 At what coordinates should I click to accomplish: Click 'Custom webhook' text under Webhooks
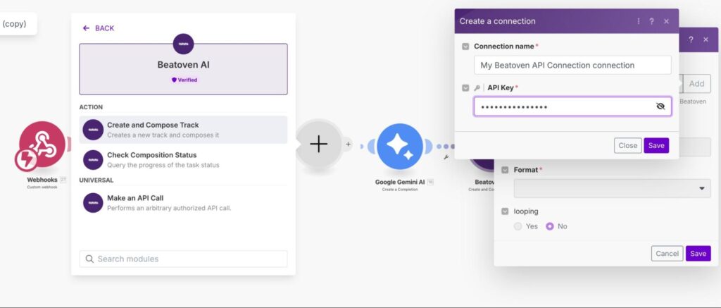[42, 187]
